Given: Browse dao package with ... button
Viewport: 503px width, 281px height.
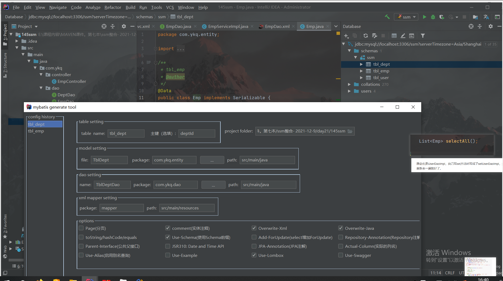Looking at the screenshot, I should [x=213, y=185].
